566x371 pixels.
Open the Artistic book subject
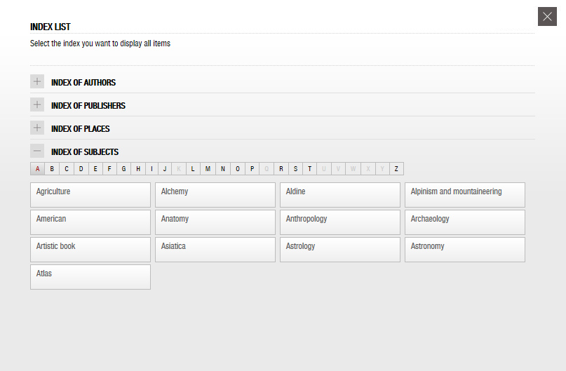point(90,250)
